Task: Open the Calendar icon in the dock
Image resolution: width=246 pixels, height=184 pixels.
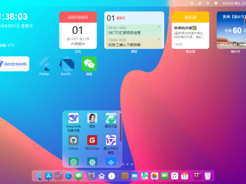Action: tap(184, 176)
